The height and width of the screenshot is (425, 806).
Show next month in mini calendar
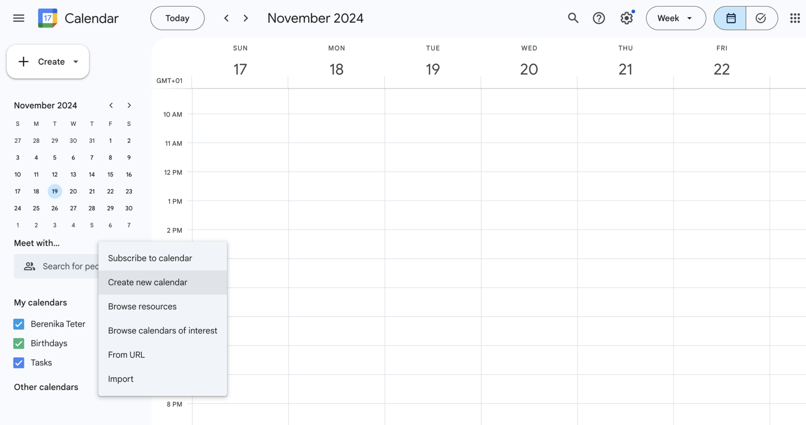coord(129,105)
